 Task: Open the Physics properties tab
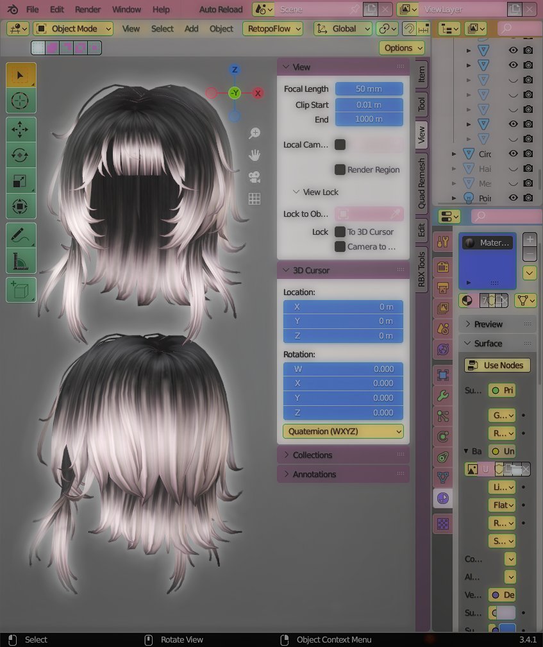pos(443,437)
